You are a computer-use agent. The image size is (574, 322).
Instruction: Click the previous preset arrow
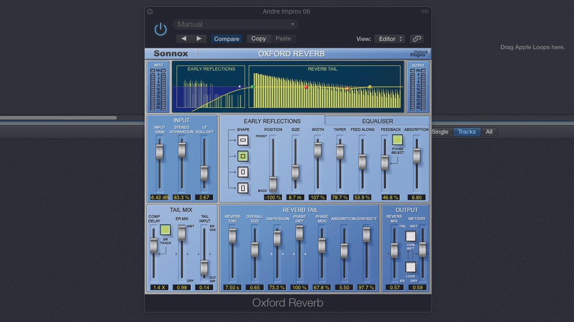click(184, 39)
